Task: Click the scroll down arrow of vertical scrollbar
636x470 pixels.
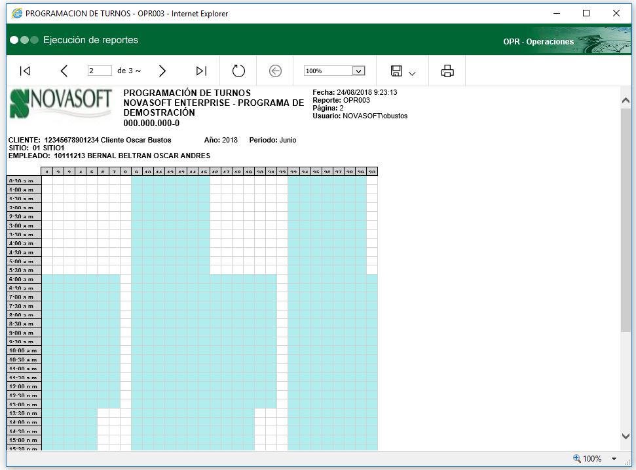Action: (x=626, y=436)
